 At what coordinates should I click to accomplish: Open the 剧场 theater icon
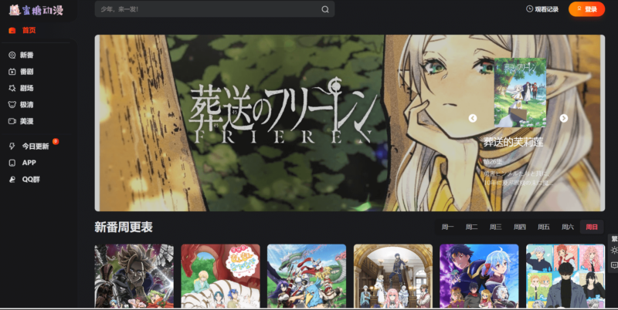point(12,88)
